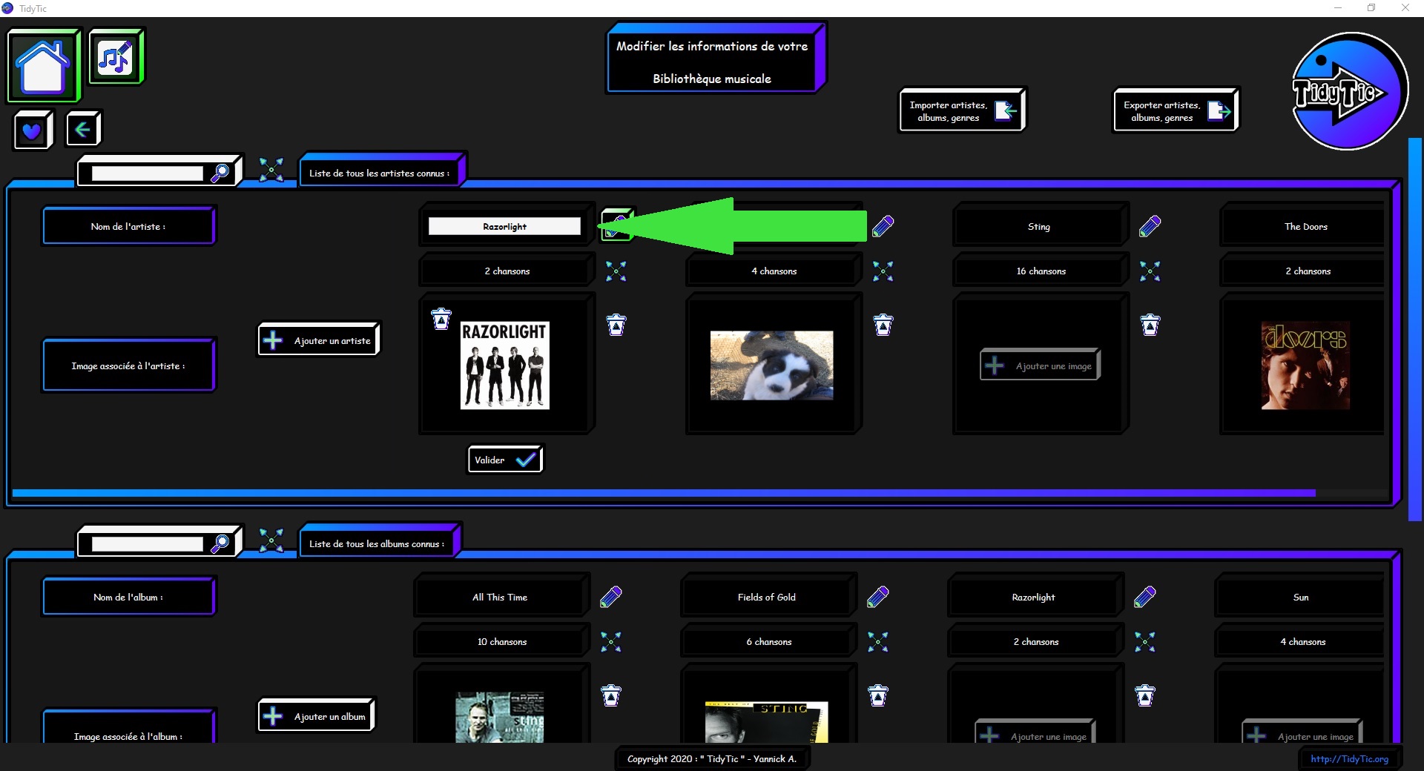Click the Image associée à l'artiste label
This screenshot has height=771, width=1424.
click(128, 365)
